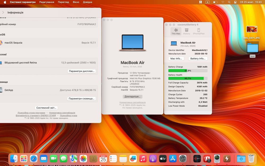Viewport: 265px width, 166px height.
Task: Open the Ліцензійна угода link in System Settings
Action: click(68, 116)
